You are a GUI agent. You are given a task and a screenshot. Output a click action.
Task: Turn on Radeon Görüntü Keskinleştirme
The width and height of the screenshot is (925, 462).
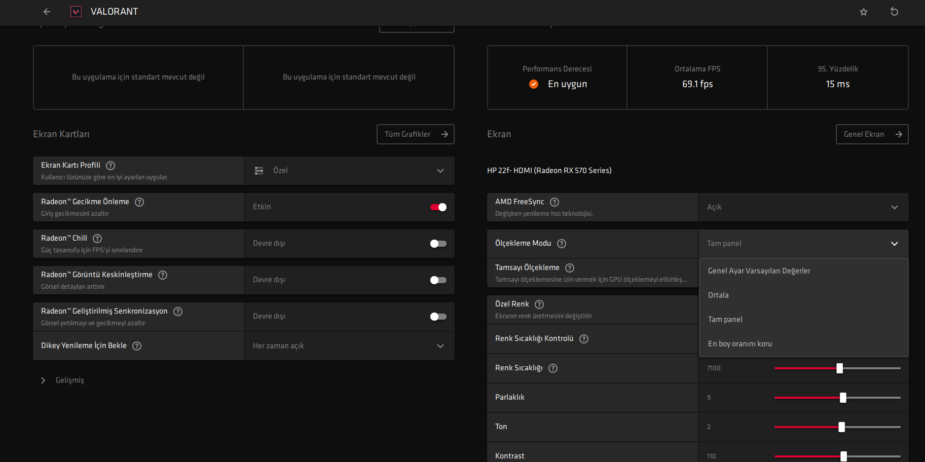(x=438, y=280)
